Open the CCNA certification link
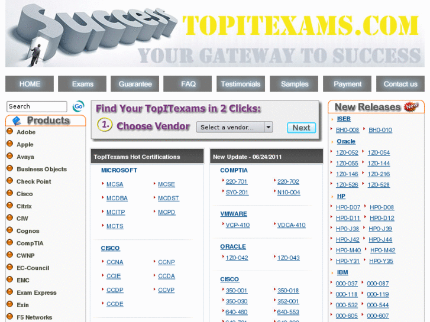The height and width of the screenshot is (322, 430). coord(115,262)
